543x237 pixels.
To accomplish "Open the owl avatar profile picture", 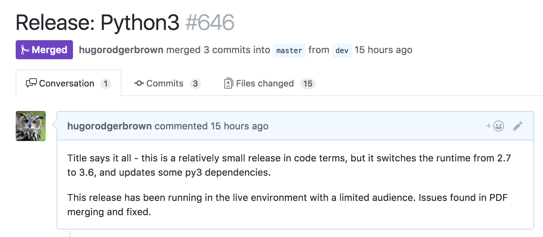I will pyautogui.click(x=31, y=126).
